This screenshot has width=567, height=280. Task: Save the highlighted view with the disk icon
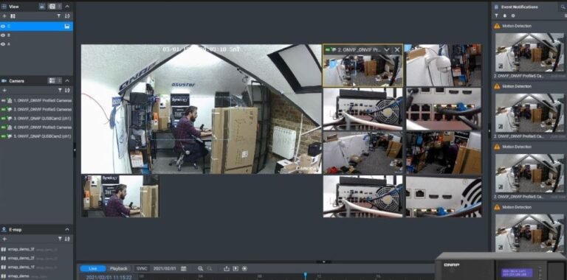point(67,27)
